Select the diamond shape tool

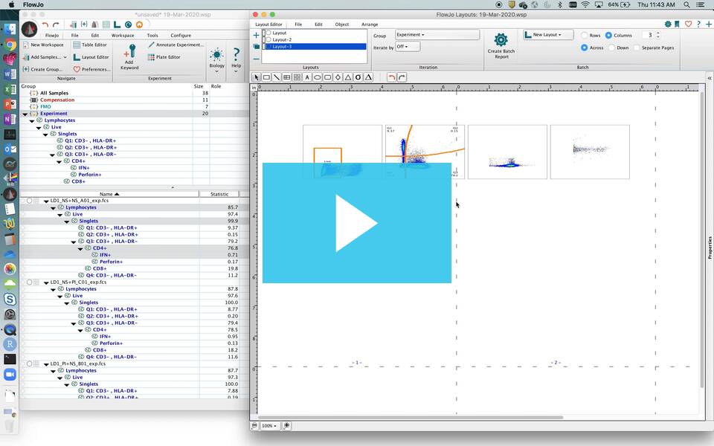point(338,77)
